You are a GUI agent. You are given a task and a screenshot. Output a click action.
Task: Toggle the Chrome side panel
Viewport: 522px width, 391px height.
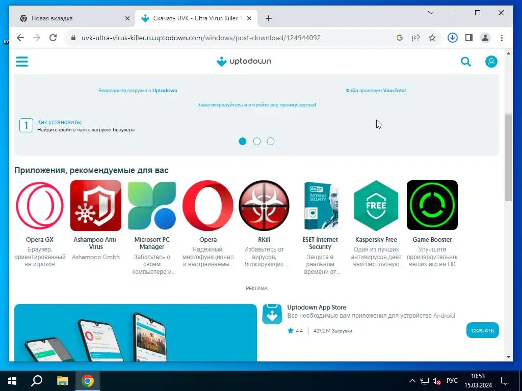[x=469, y=38]
